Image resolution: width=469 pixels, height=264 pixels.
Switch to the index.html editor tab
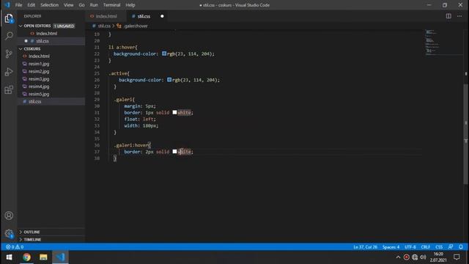pos(106,16)
